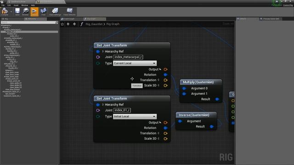This screenshot has width=294, height=165.
Task: Open the Asset menu
Action: click(16, 5)
